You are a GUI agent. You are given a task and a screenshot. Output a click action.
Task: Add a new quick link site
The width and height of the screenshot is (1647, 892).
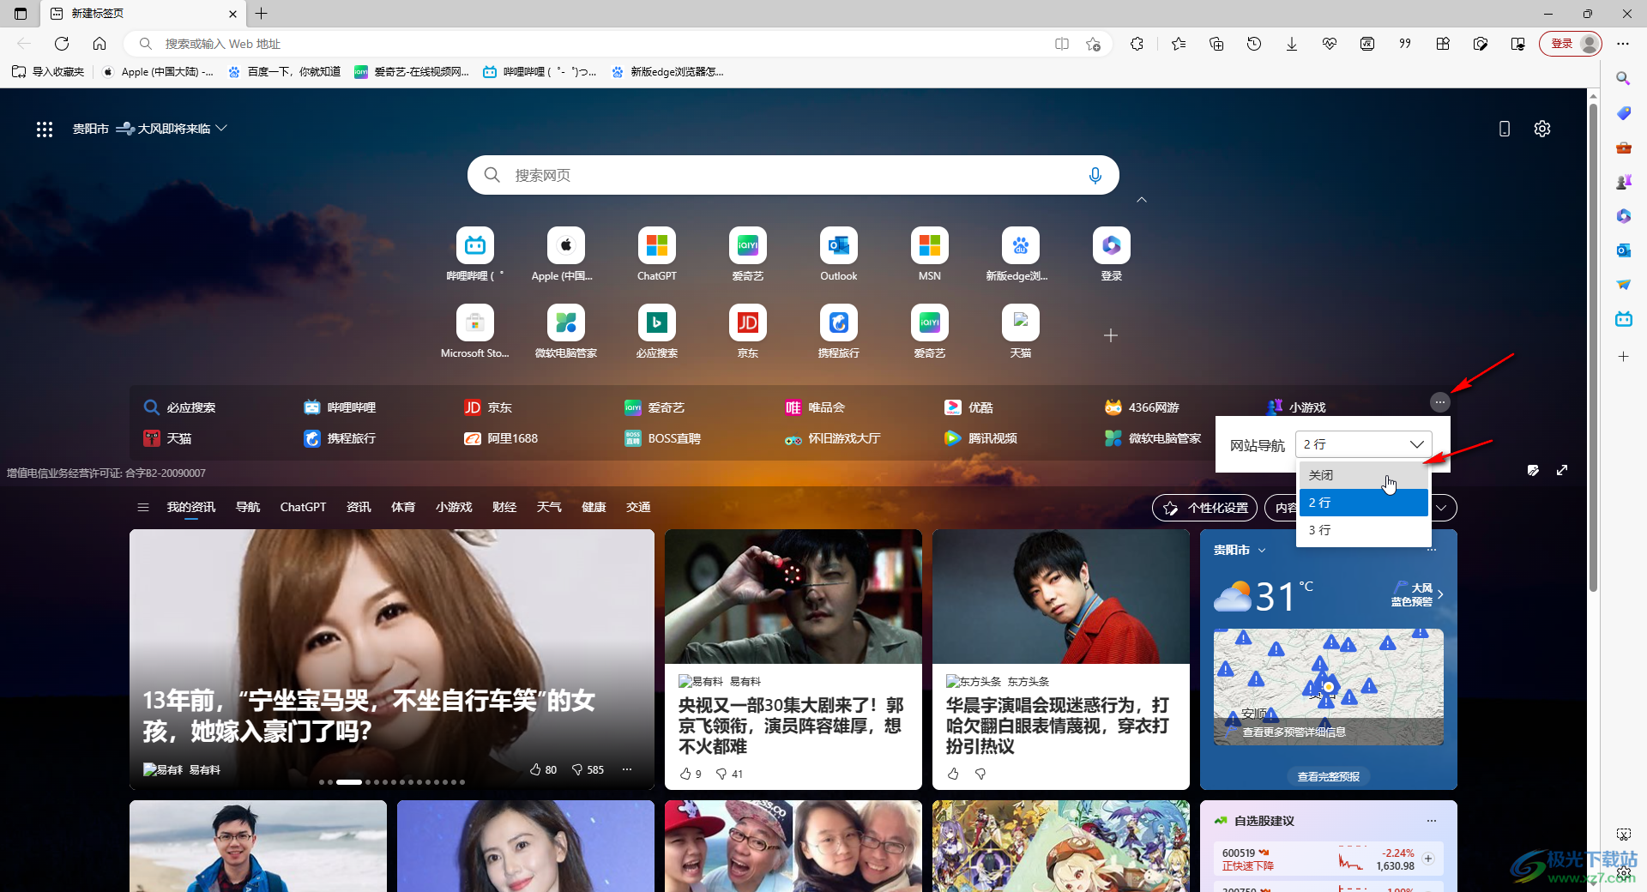point(1111,335)
